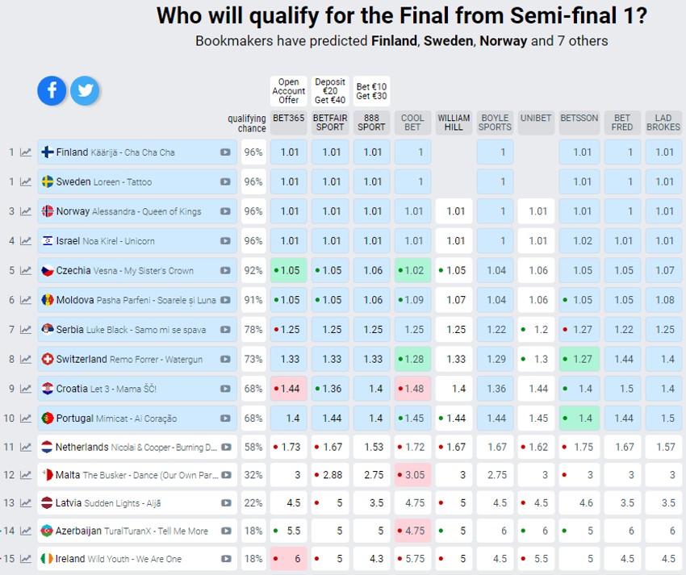This screenshot has height=575, width=686.
Task: Open the Bet365 bookmaker column header
Action: coord(289,119)
